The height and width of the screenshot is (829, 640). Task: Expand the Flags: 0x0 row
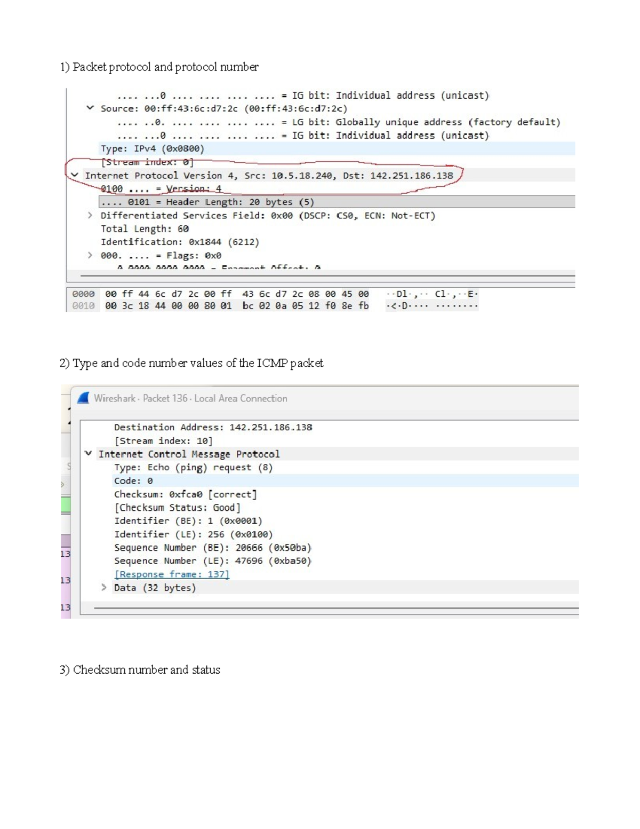pos(90,255)
